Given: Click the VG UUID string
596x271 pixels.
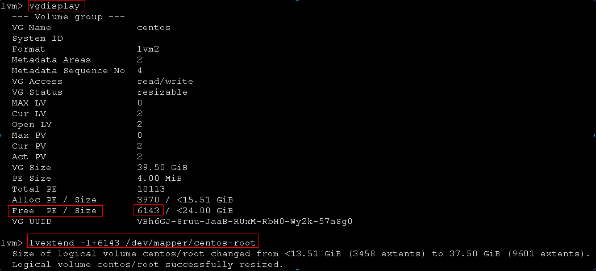Looking at the screenshot, I should click(245, 221).
